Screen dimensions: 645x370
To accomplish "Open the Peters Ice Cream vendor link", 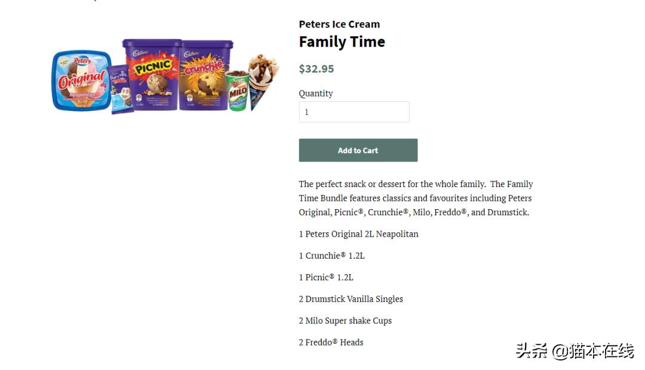I will 339,24.
